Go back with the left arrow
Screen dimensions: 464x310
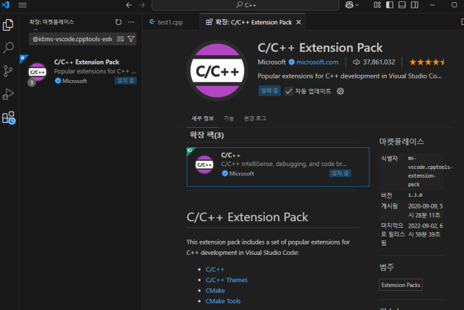(x=129, y=5)
